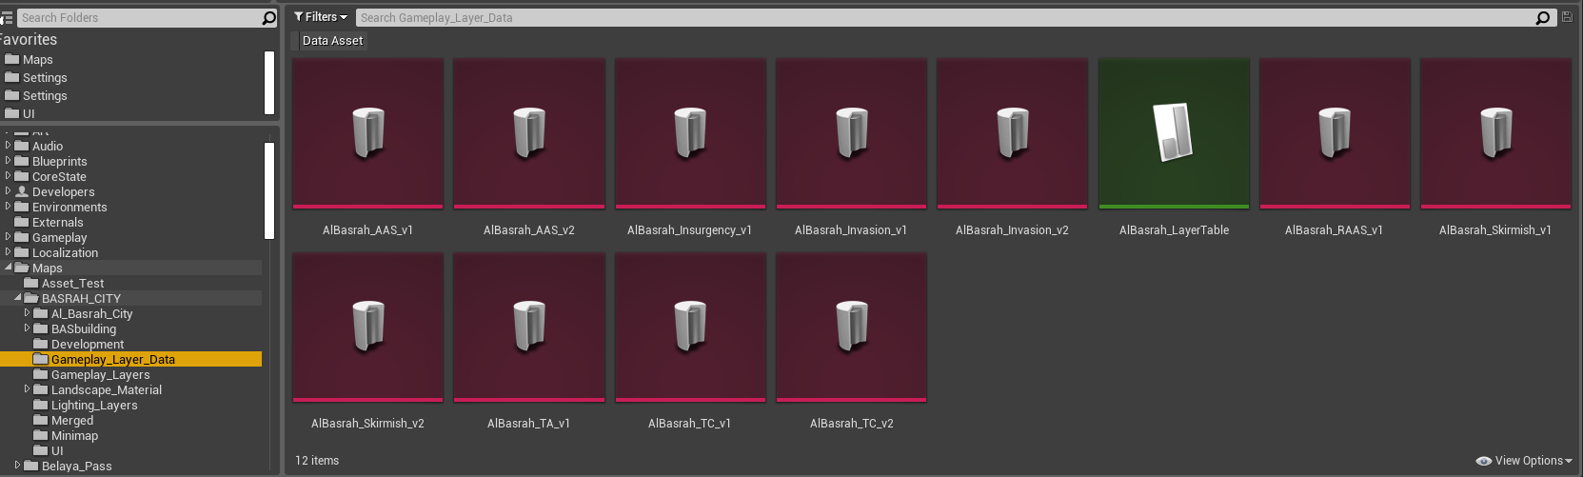This screenshot has width=1583, height=477.
Task: Select the AlBasrah_Skirmish_v2 asset icon
Action: point(367,328)
